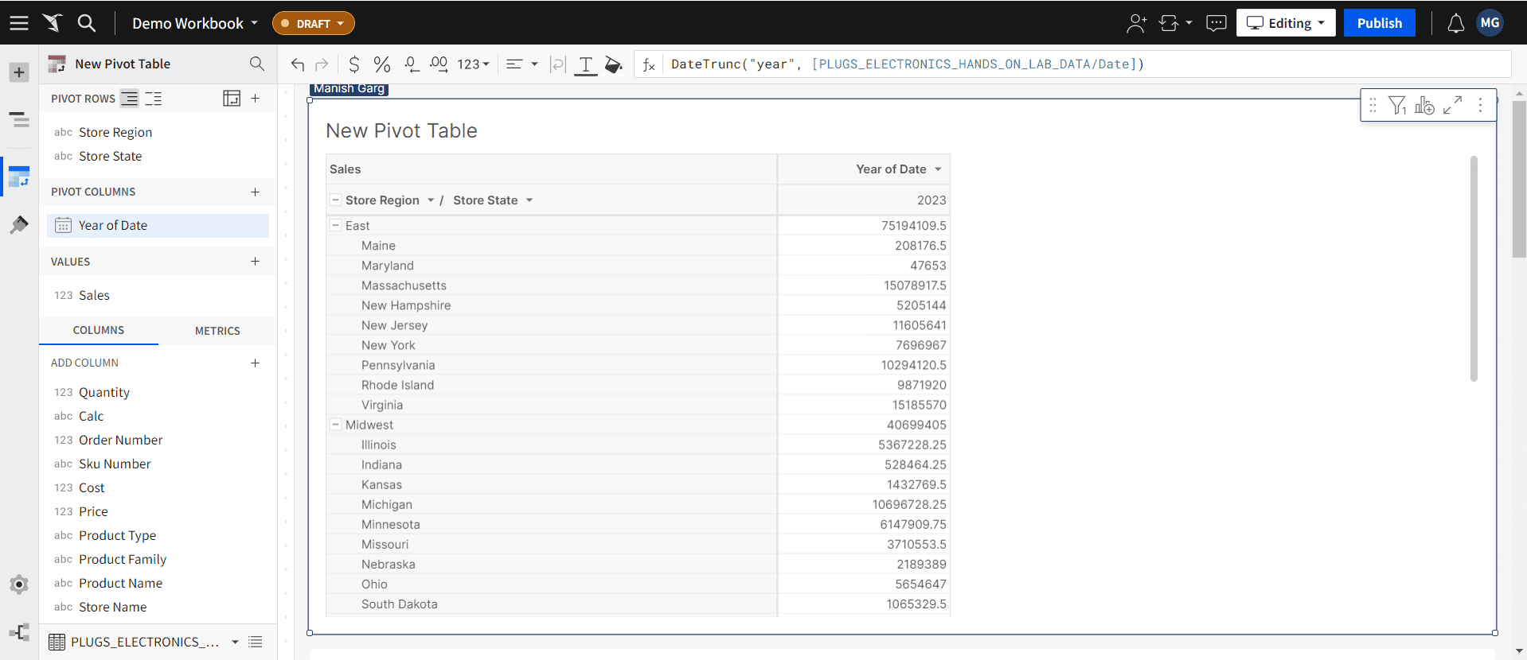Screen dimensions: 1527x660
Task: Collapse the Midwest region row group
Action: (336, 425)
